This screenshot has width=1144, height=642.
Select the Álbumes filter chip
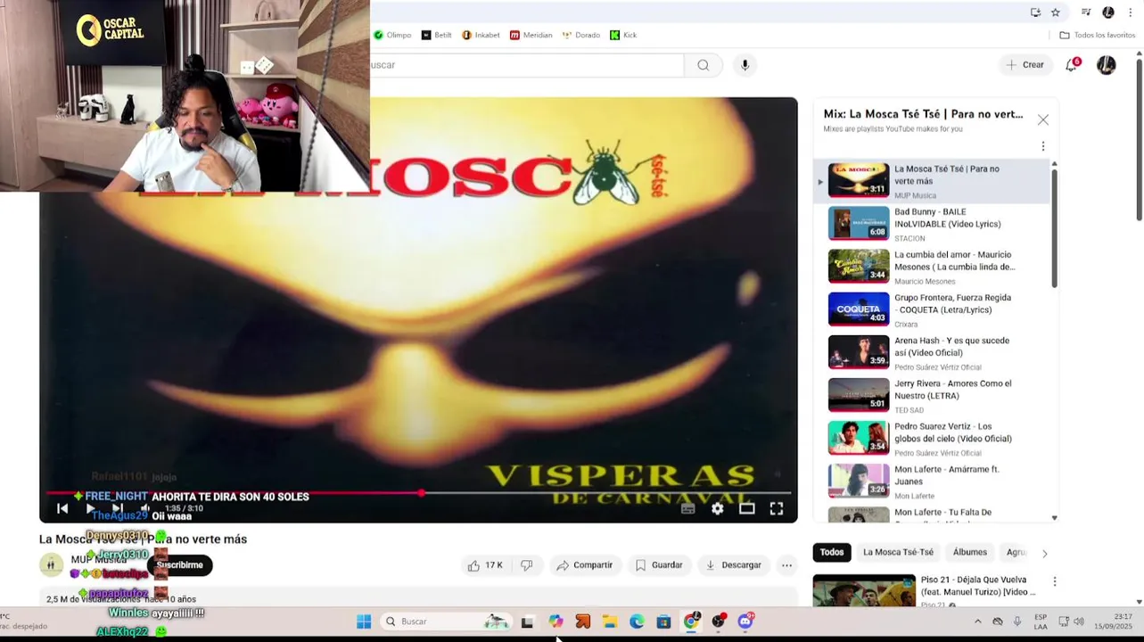click(x=970, y=553)
